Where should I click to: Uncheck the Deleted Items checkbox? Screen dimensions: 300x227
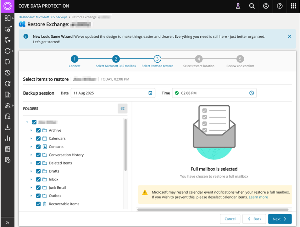(38, 163)
